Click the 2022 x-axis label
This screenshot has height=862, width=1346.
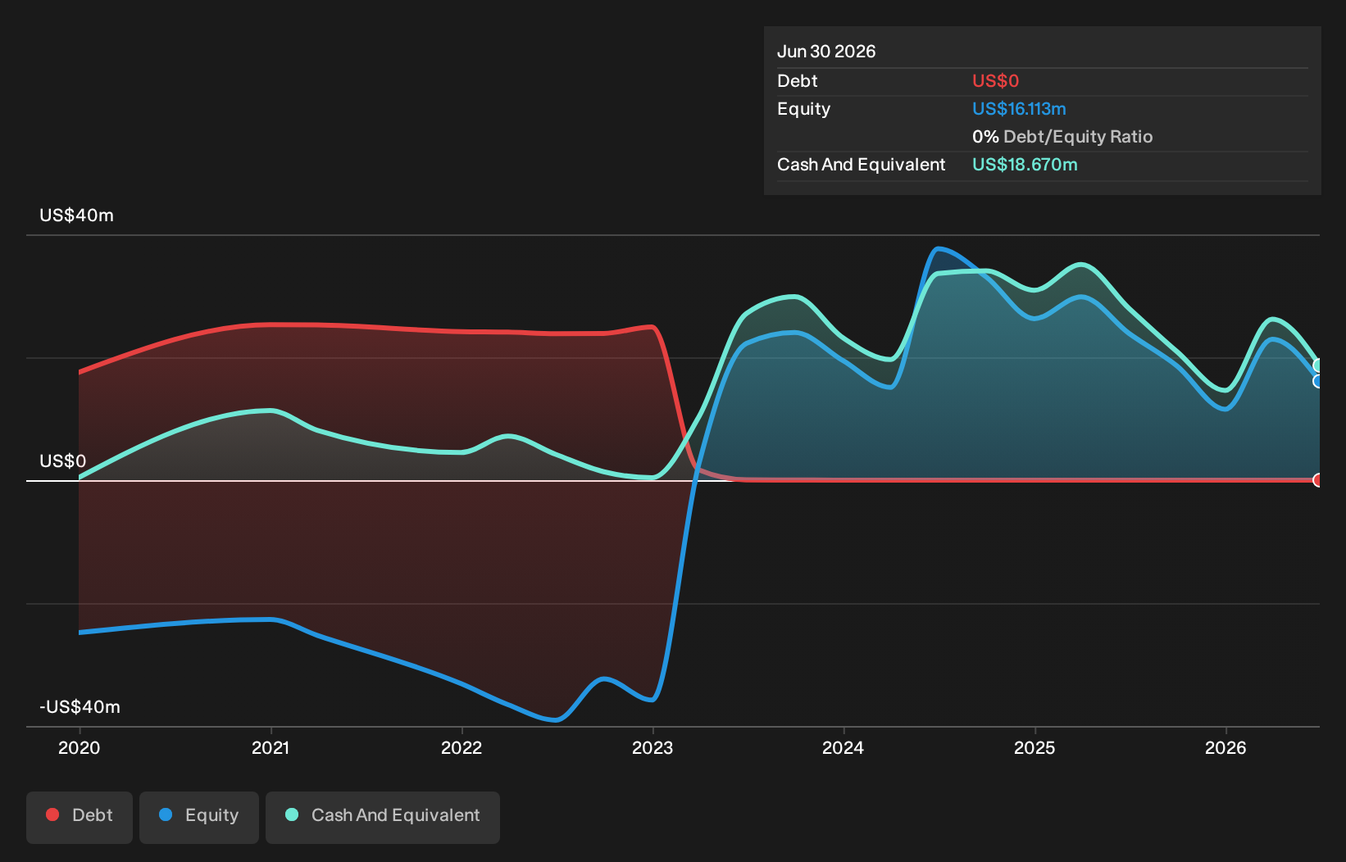click(x=462, y=747)
